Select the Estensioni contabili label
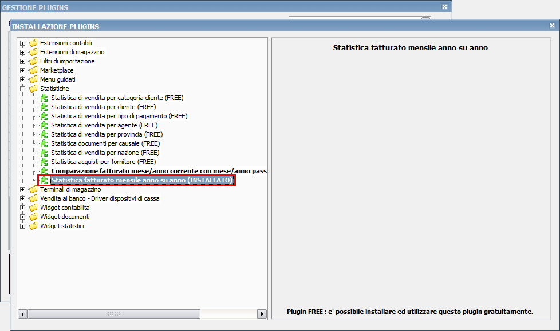The height and width of the screenshot is (331, 560). 66,43
